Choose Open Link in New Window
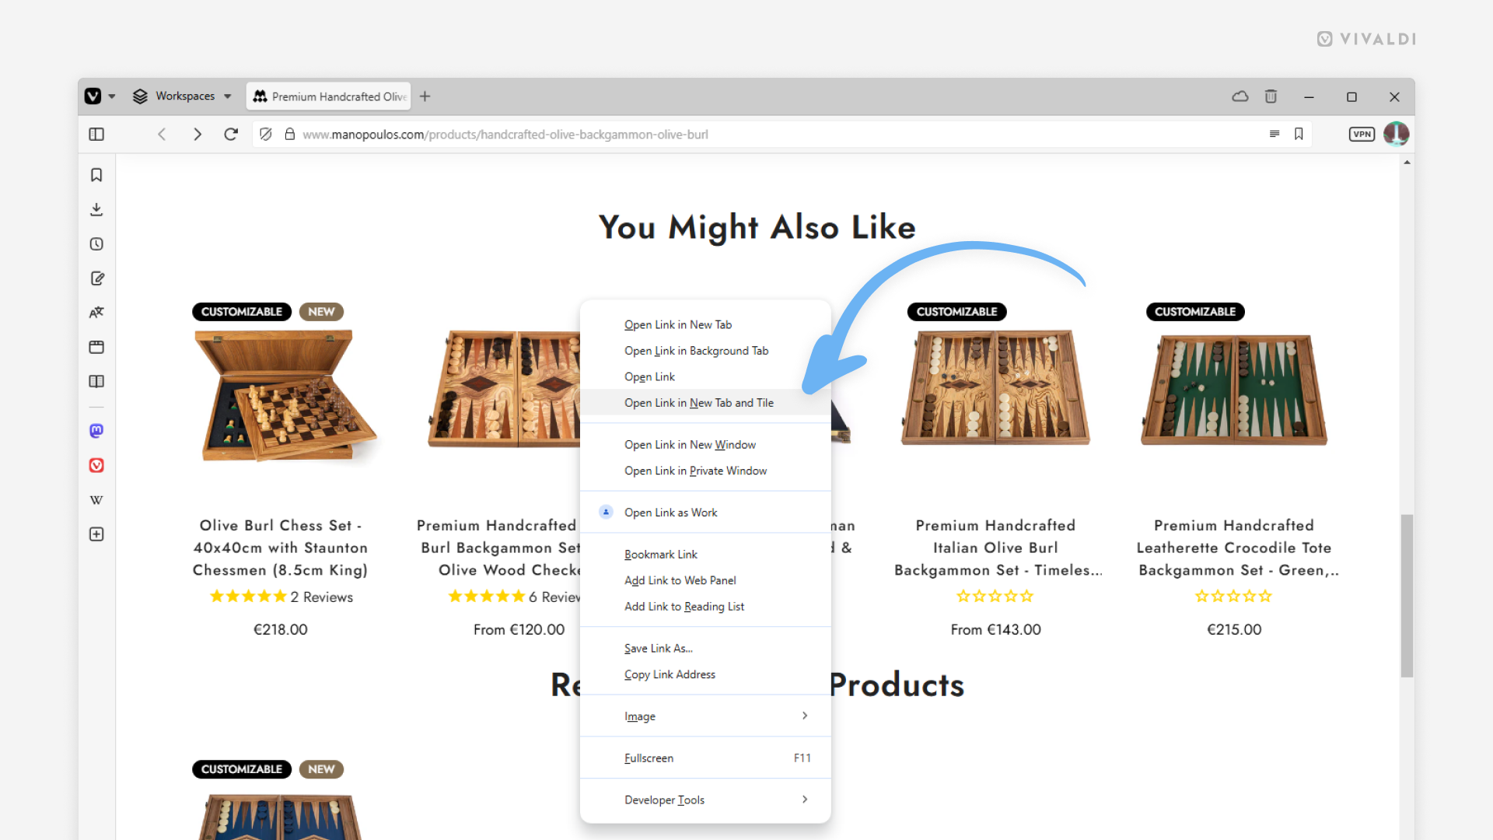 click(x=705, y=445)
